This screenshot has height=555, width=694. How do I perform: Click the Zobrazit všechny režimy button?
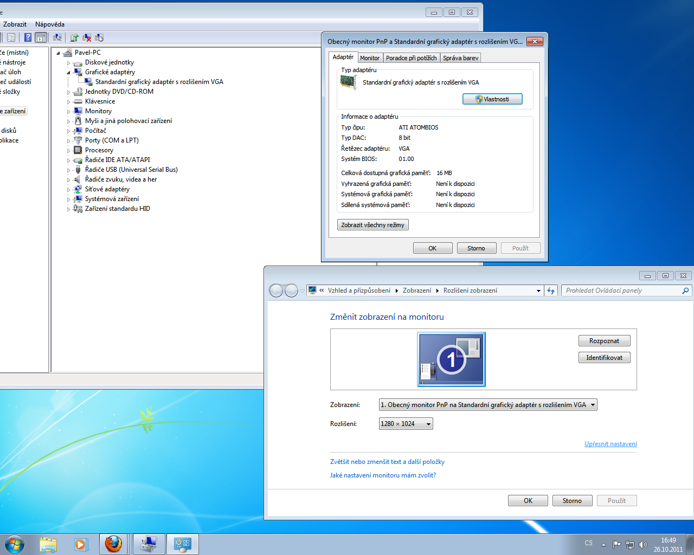(x=373, y=225)
